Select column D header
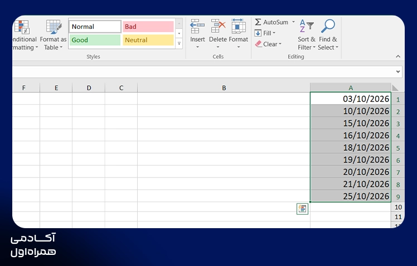Viewport: 417px width, 266px height. pyautogui.click(x=89, y=88)
